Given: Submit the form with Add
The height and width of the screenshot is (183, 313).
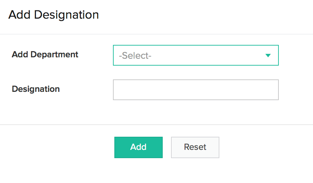Looking at the screenshot, I should (x=138, y=147).
